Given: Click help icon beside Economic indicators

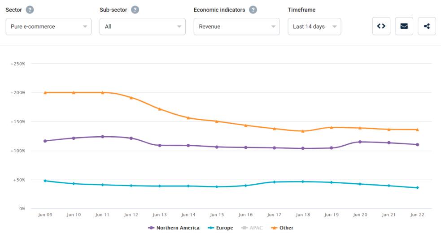Looking at the screenshot, I should pos(253,10).
